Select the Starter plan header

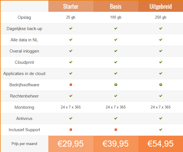[x=71, y=6]
